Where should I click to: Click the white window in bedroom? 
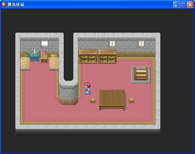[44, 44]
